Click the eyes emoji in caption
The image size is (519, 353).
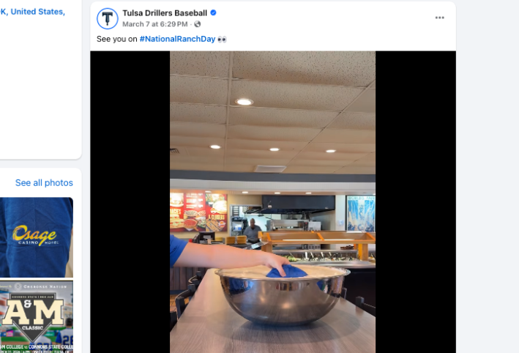click(x=222, y=40)
